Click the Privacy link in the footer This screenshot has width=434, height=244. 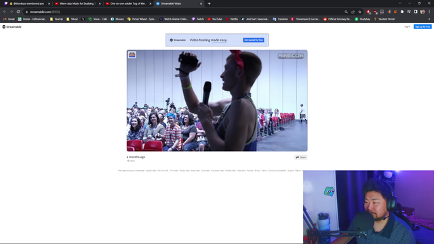(258, 170)
